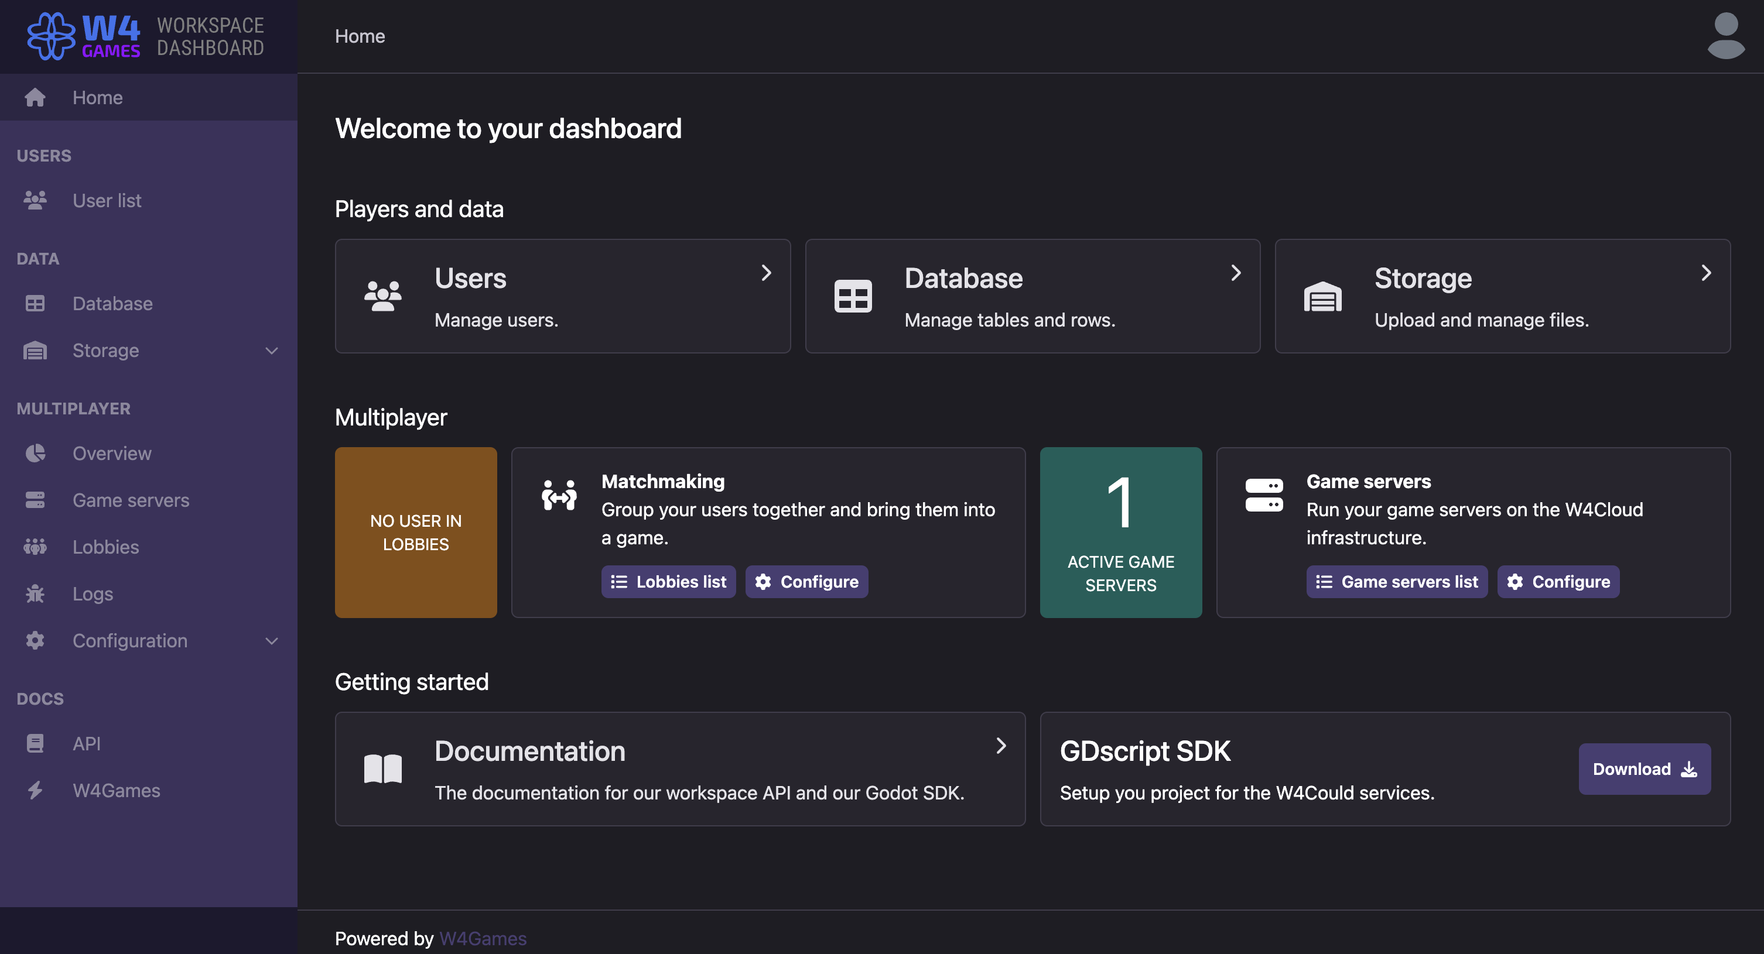Open the user profile avatar

[1727, 36]
